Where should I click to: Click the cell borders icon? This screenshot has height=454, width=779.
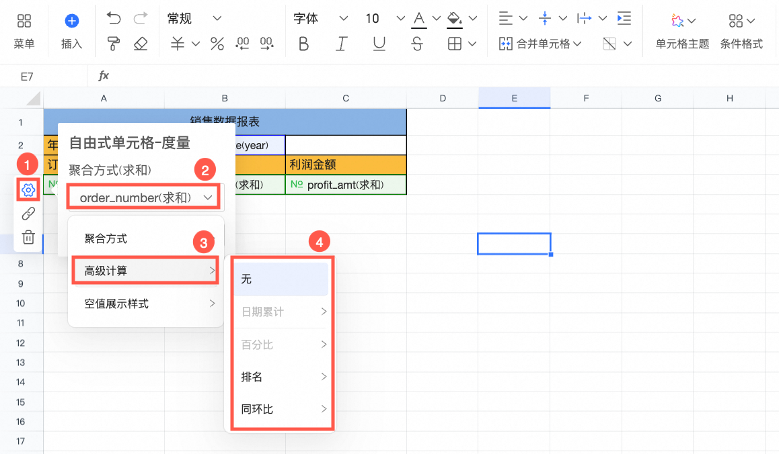pos(455,44)
